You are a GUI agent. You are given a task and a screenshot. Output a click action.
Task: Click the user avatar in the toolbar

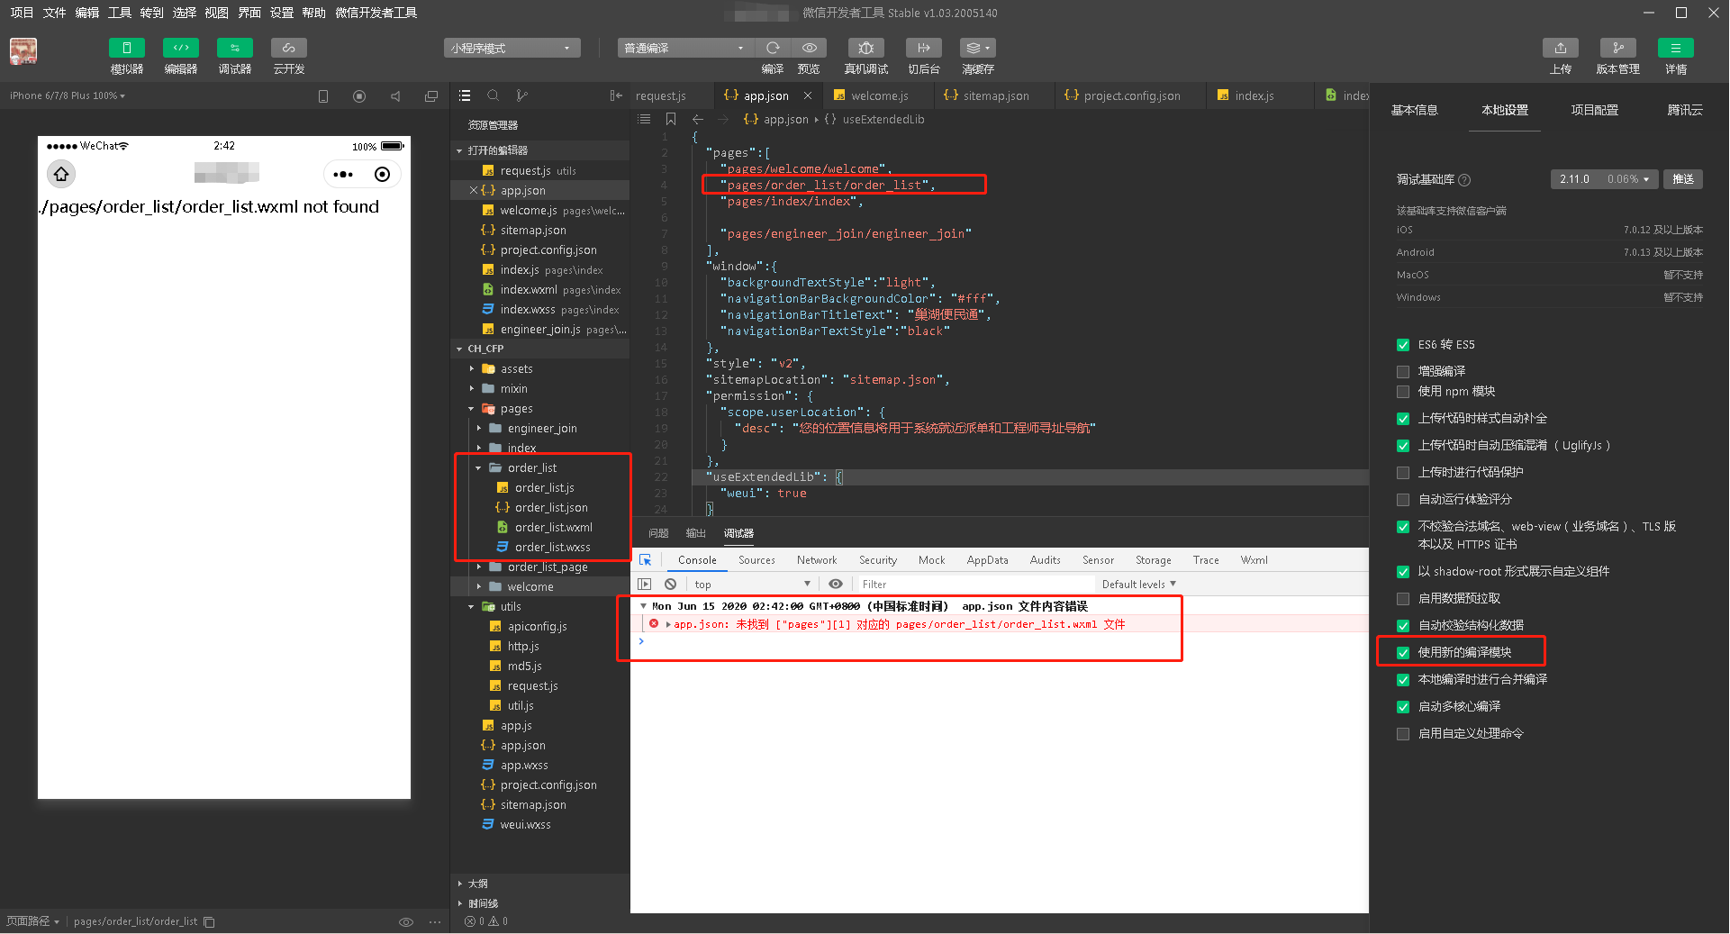[23, 50]
